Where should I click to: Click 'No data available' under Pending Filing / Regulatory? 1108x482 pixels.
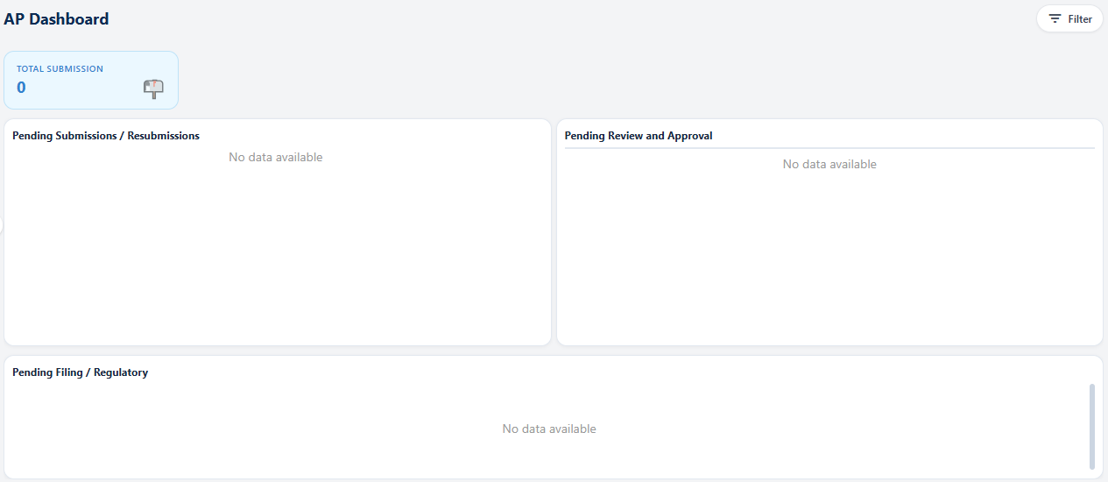click(549, 429)
